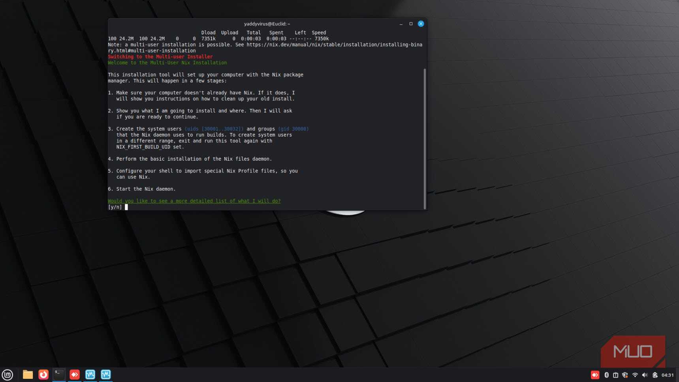Open the clock showing 04:31

(668, 375)
